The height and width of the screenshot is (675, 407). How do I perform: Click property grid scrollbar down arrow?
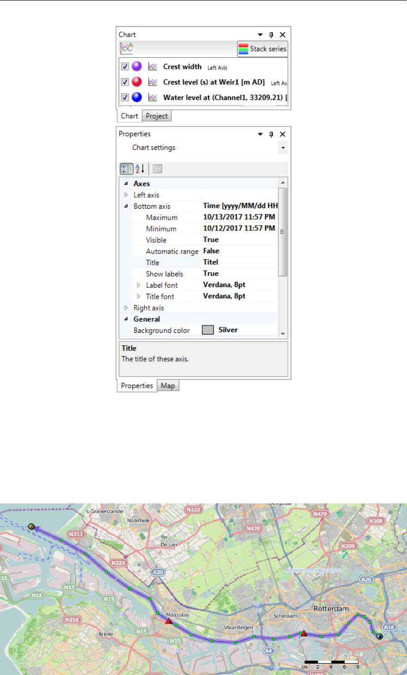(x=283, y=334)
